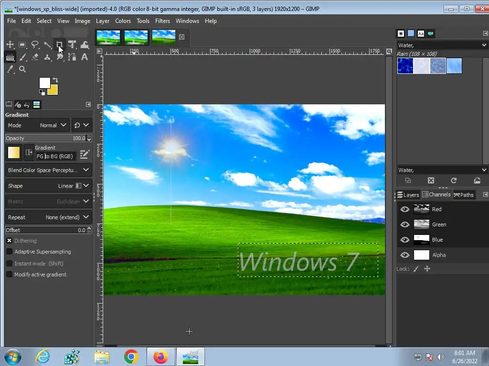489x366 pixels.
Task: Uncheck the Dithering checkbox
Action: point(10,241)
